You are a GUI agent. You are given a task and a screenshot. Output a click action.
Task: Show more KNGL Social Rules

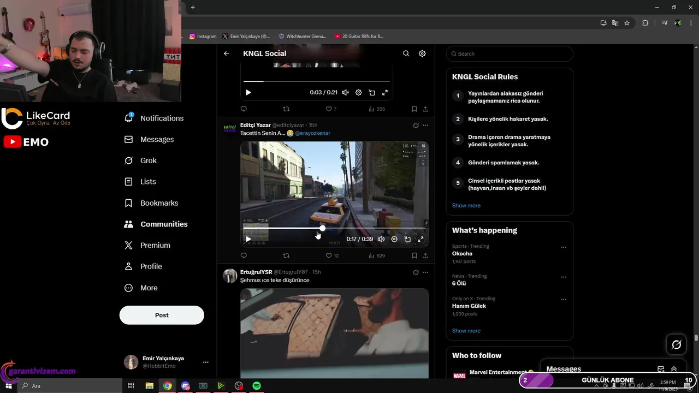click(x=466, y=206)
